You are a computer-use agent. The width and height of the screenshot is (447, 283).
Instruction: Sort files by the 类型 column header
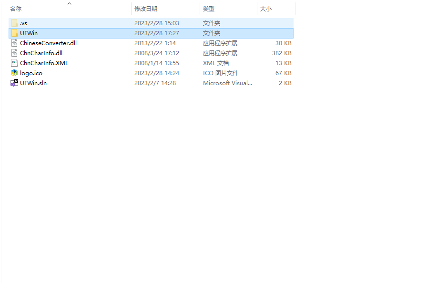[208, 9]
